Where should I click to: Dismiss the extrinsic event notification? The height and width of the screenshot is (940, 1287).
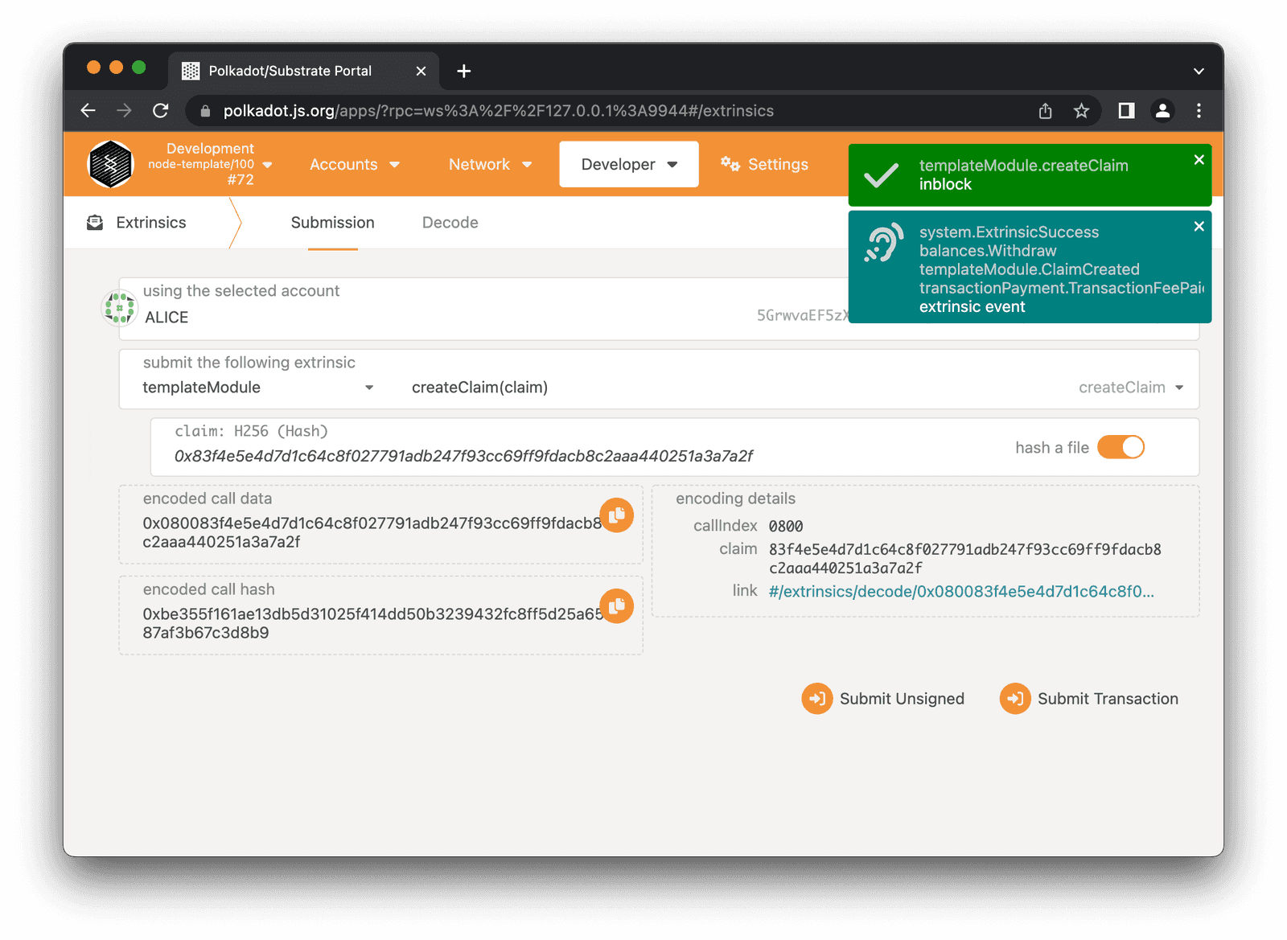tap(1199, 226)
